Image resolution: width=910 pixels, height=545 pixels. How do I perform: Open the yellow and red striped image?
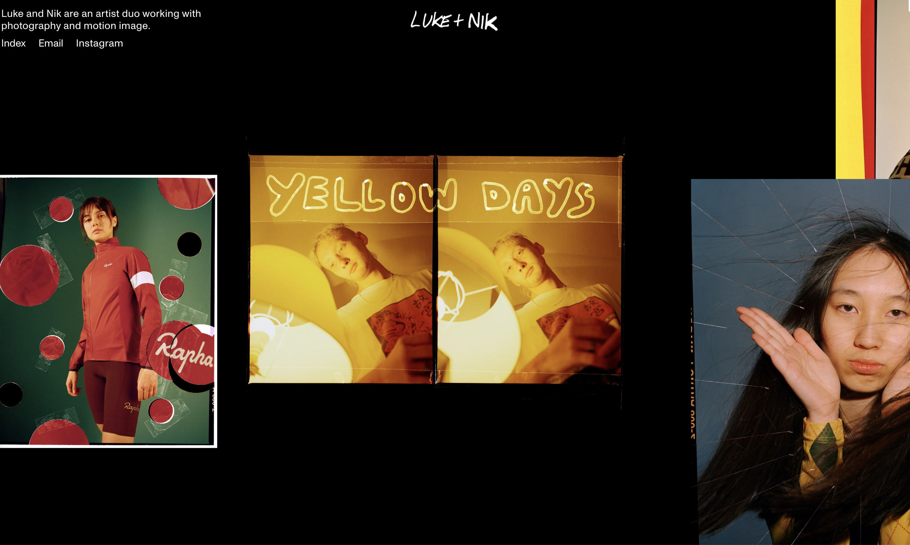click(x=872, y=89)
